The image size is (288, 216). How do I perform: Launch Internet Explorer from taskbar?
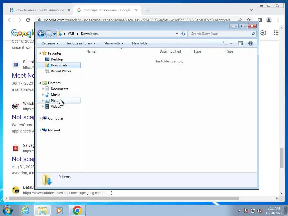[25, 210]
